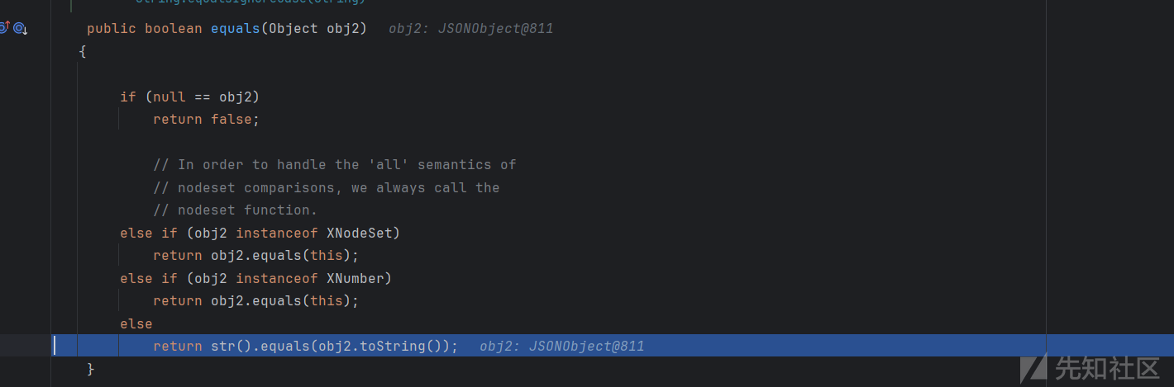Click the comment line mentioning 'all' semantics
The image size is (1174, 387).
pyautogui.click(x=334, y=165)
